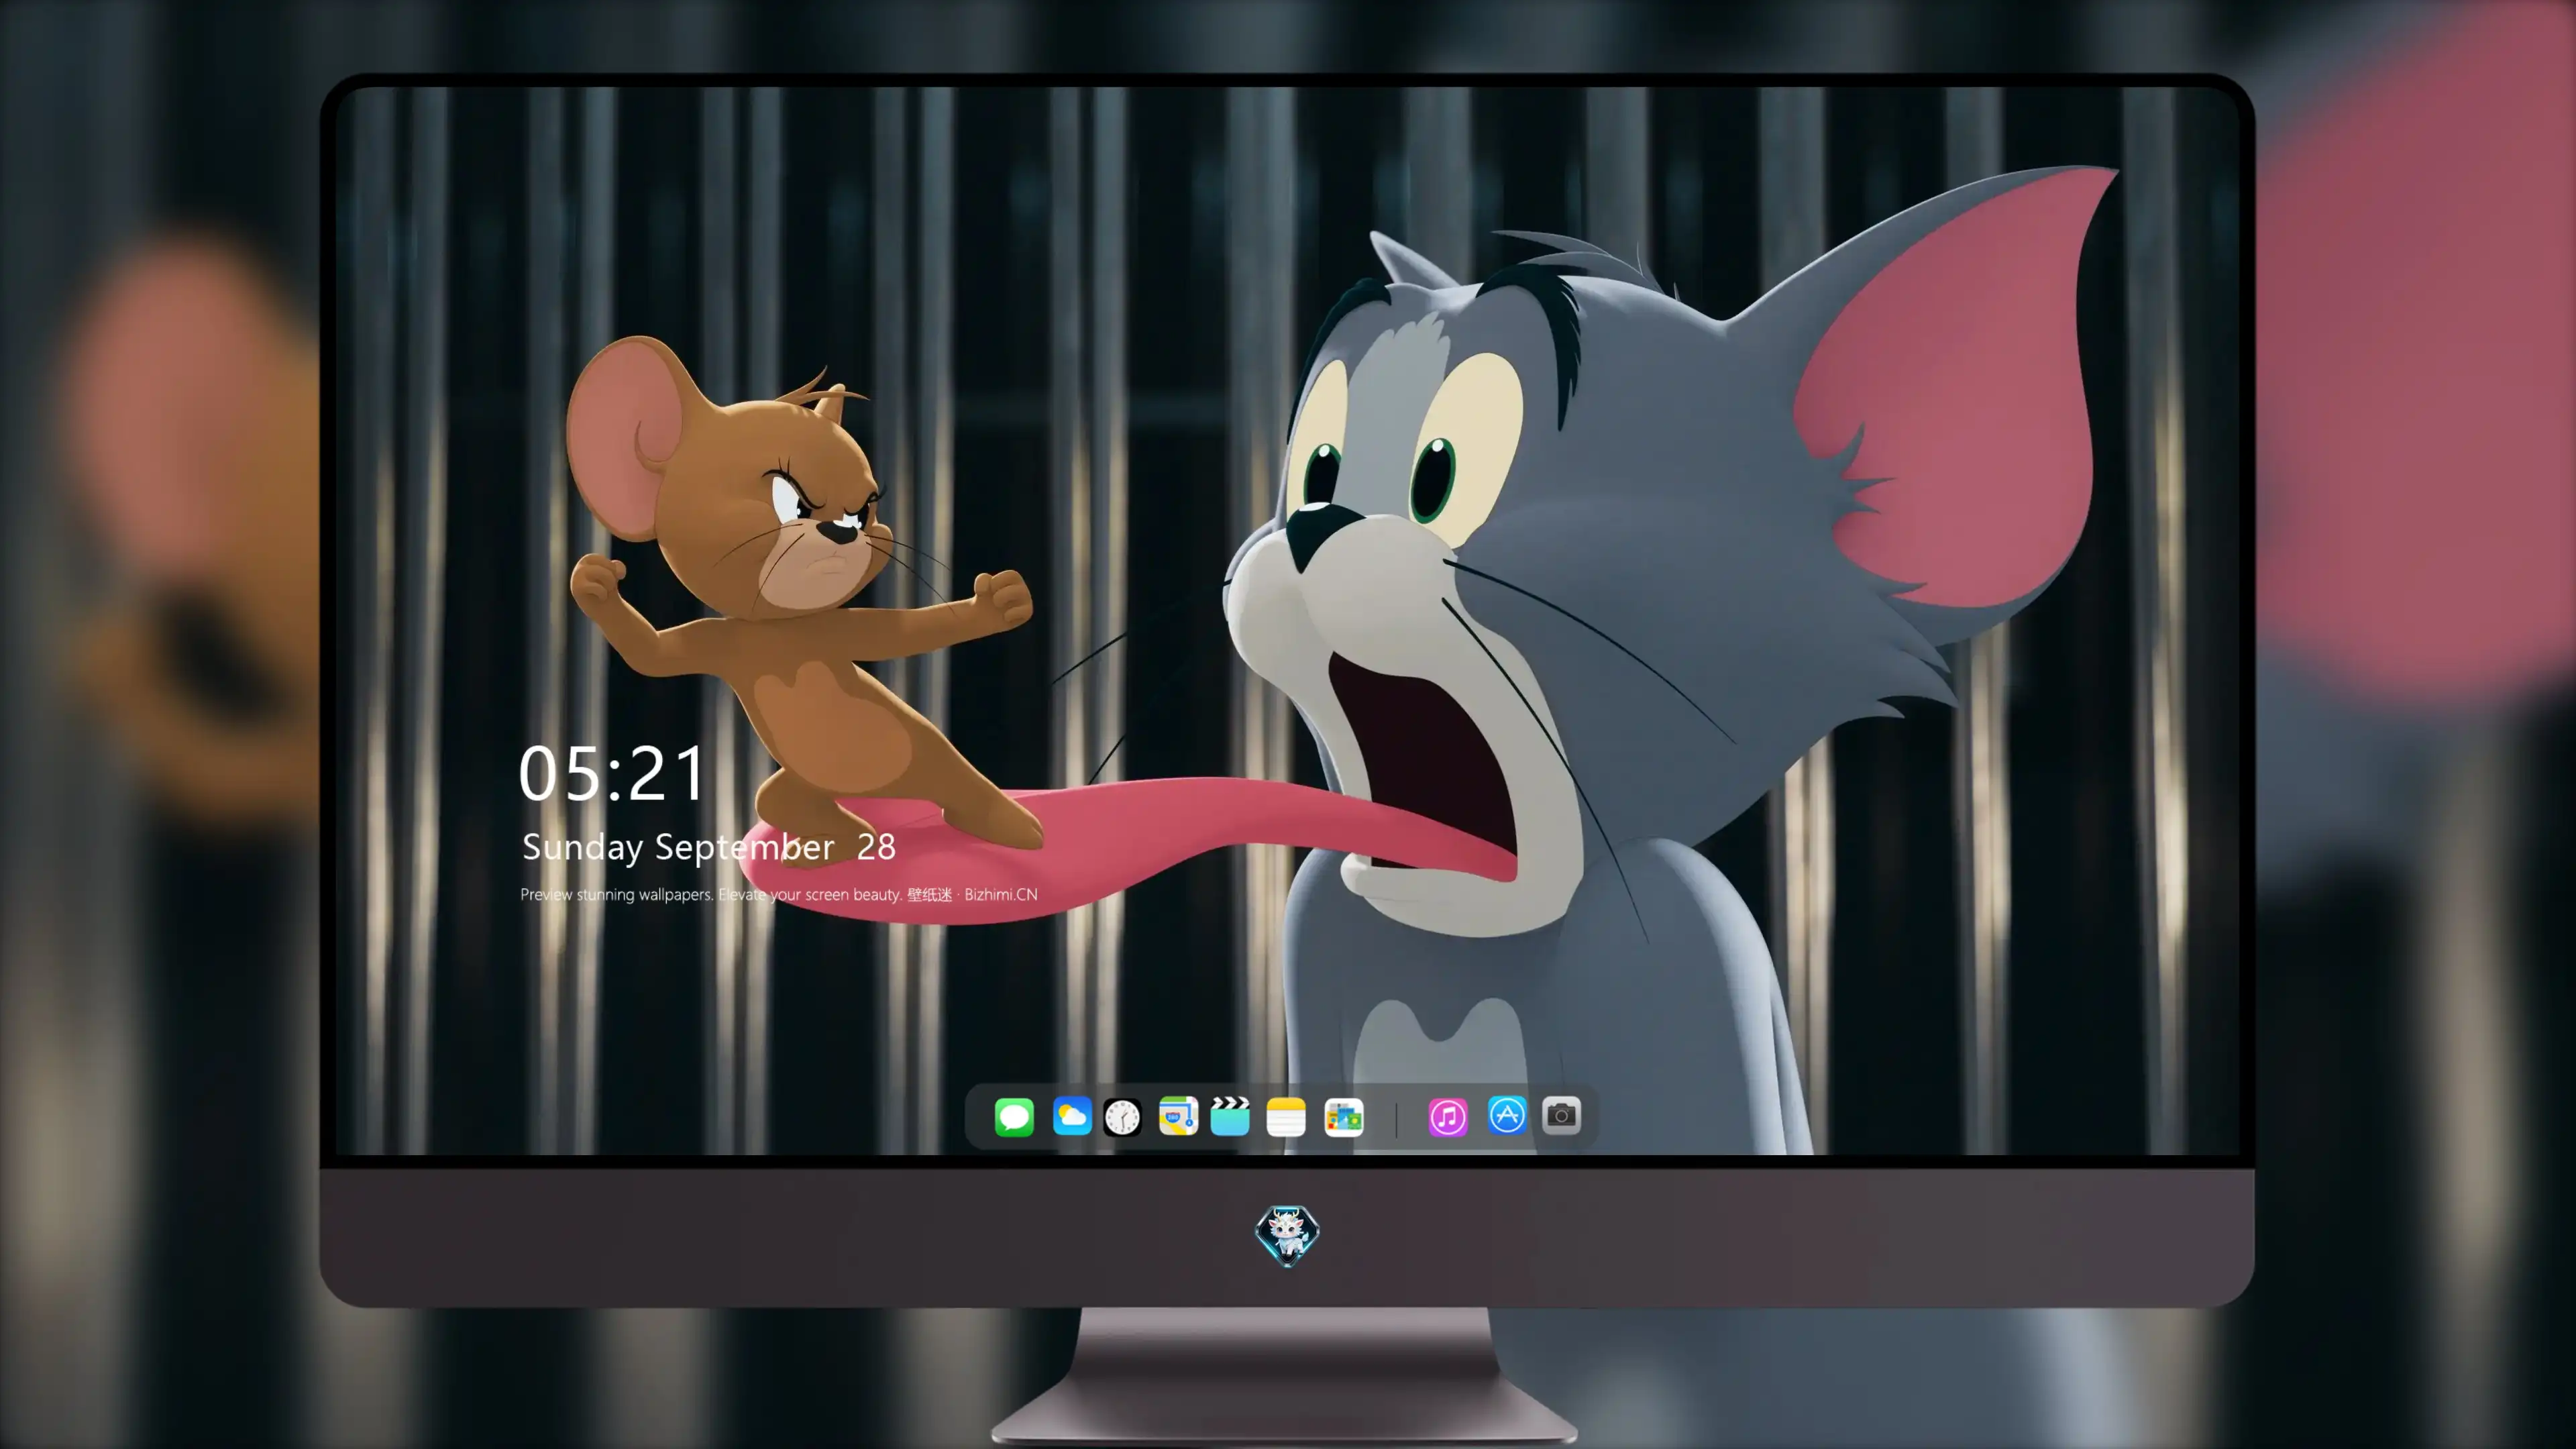Open the Maps app in the dock
This screenshot has height=1449, width=2576.
click(1178, 1116)
